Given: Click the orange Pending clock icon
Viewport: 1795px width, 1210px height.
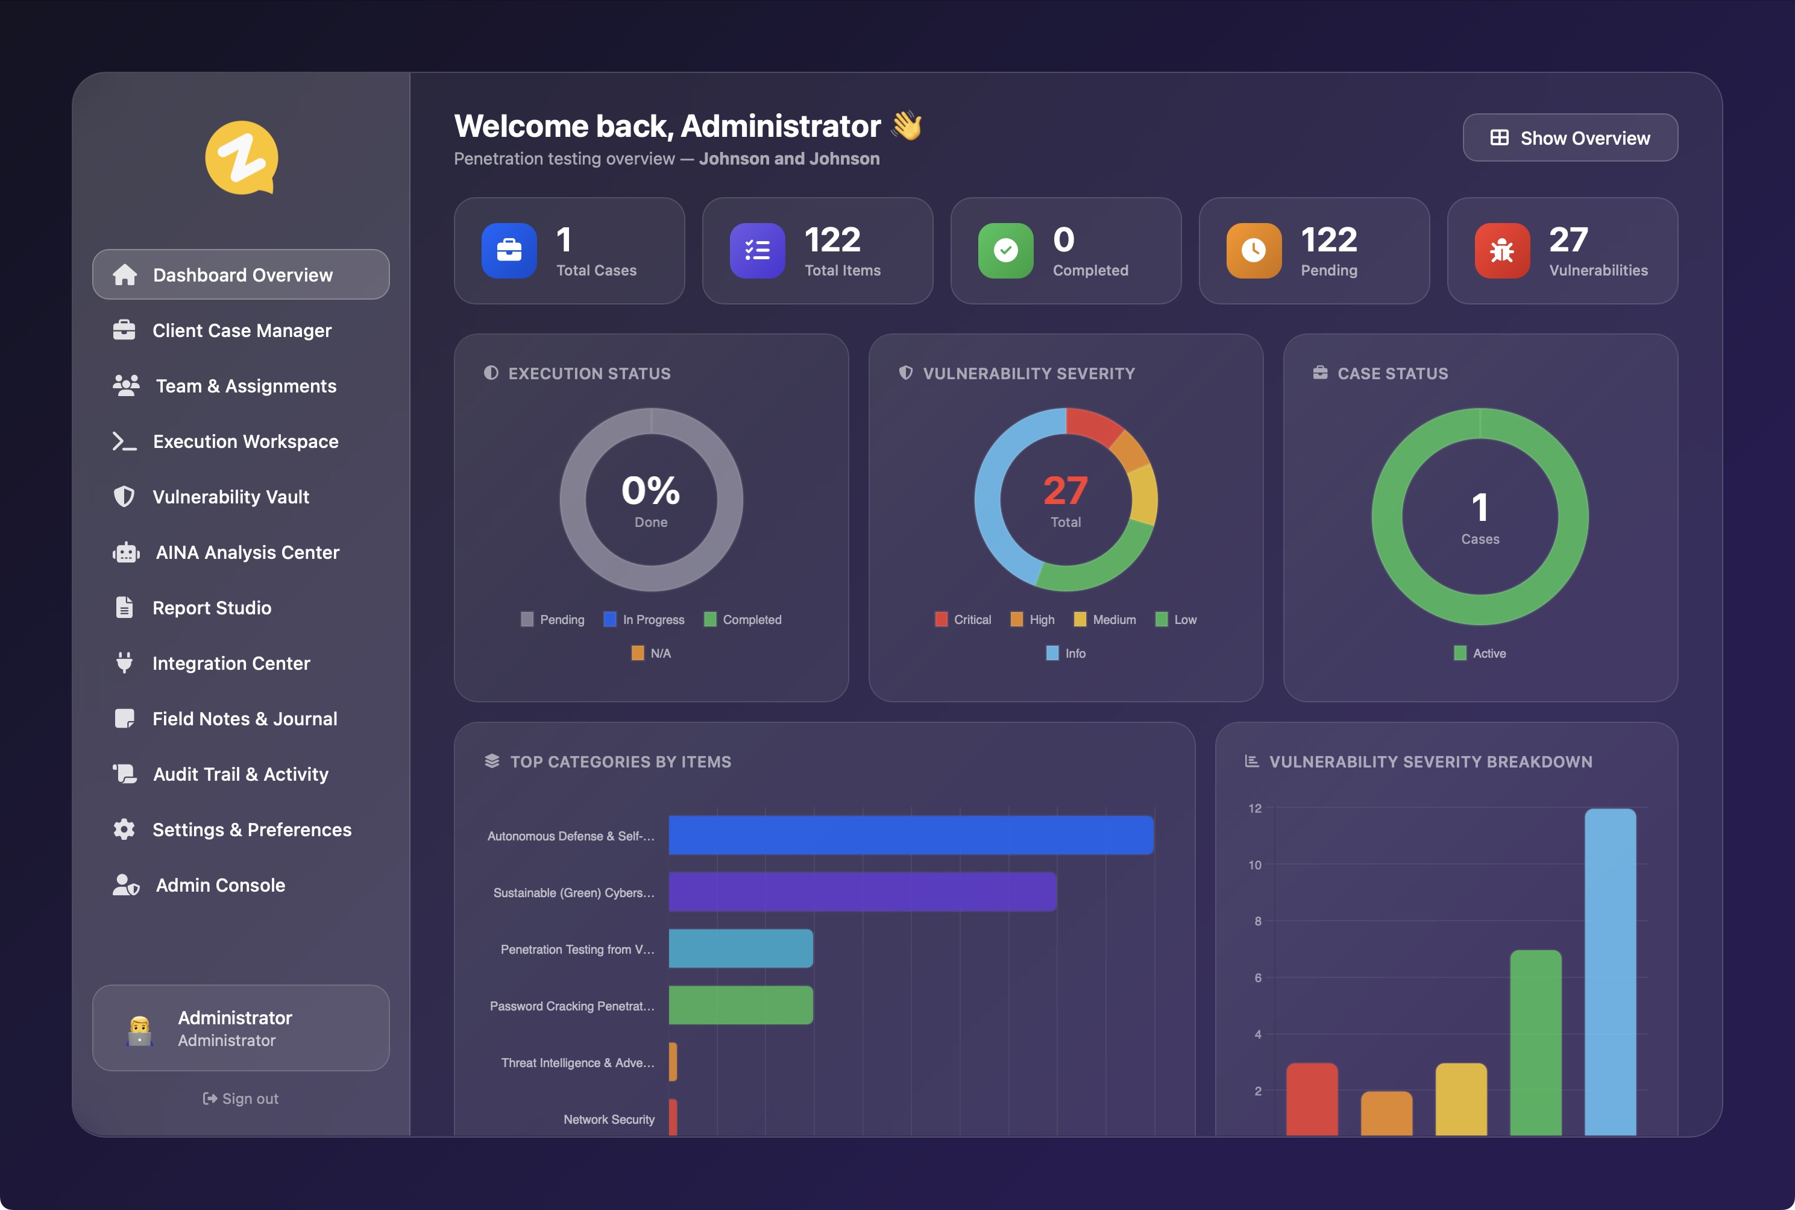Looking at the screenshot, I should 1254,250.
